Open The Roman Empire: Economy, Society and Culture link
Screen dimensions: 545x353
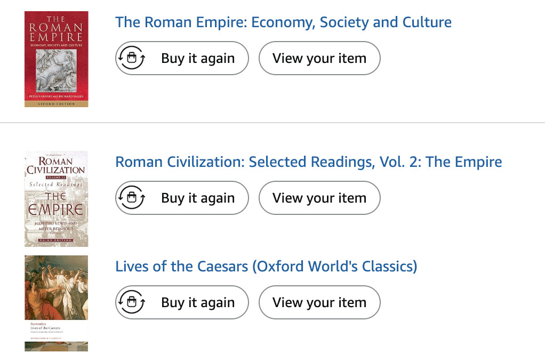(x=283, y=22)
